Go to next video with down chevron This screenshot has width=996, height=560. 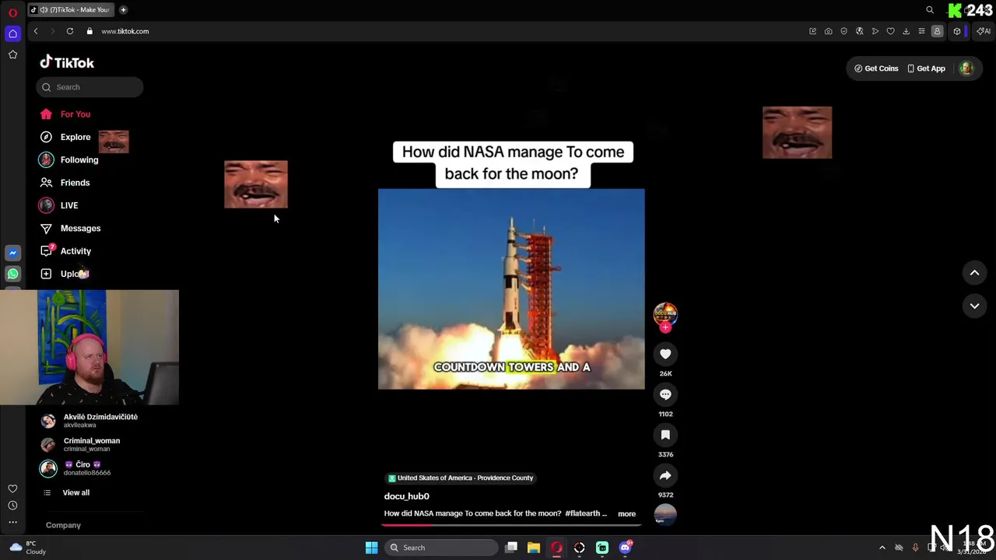pyautogui.click(x=974, y=306)
